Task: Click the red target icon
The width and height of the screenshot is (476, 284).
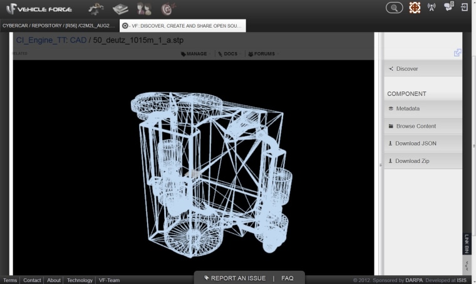Action: coord(167,9)
